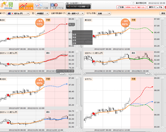Click the 過去 label on 2012/08 chart

click(x=133, y=53)
